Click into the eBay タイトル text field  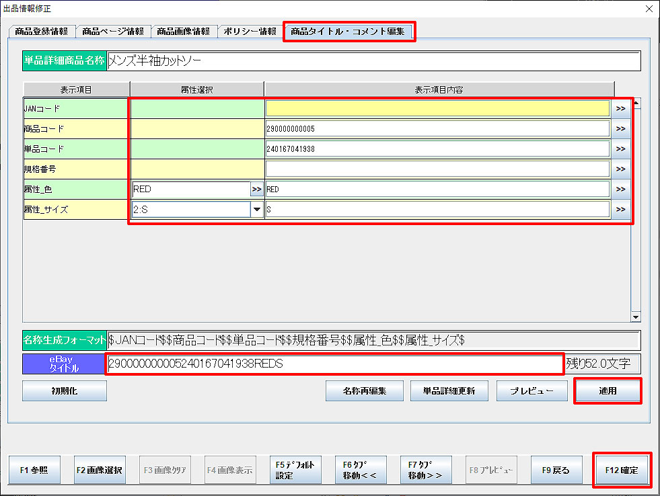click(334, 364)
